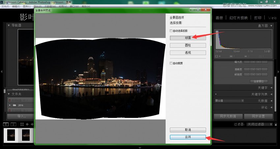280x149 pixels.
Task: Select second window display 2
Action: point(14,124)
